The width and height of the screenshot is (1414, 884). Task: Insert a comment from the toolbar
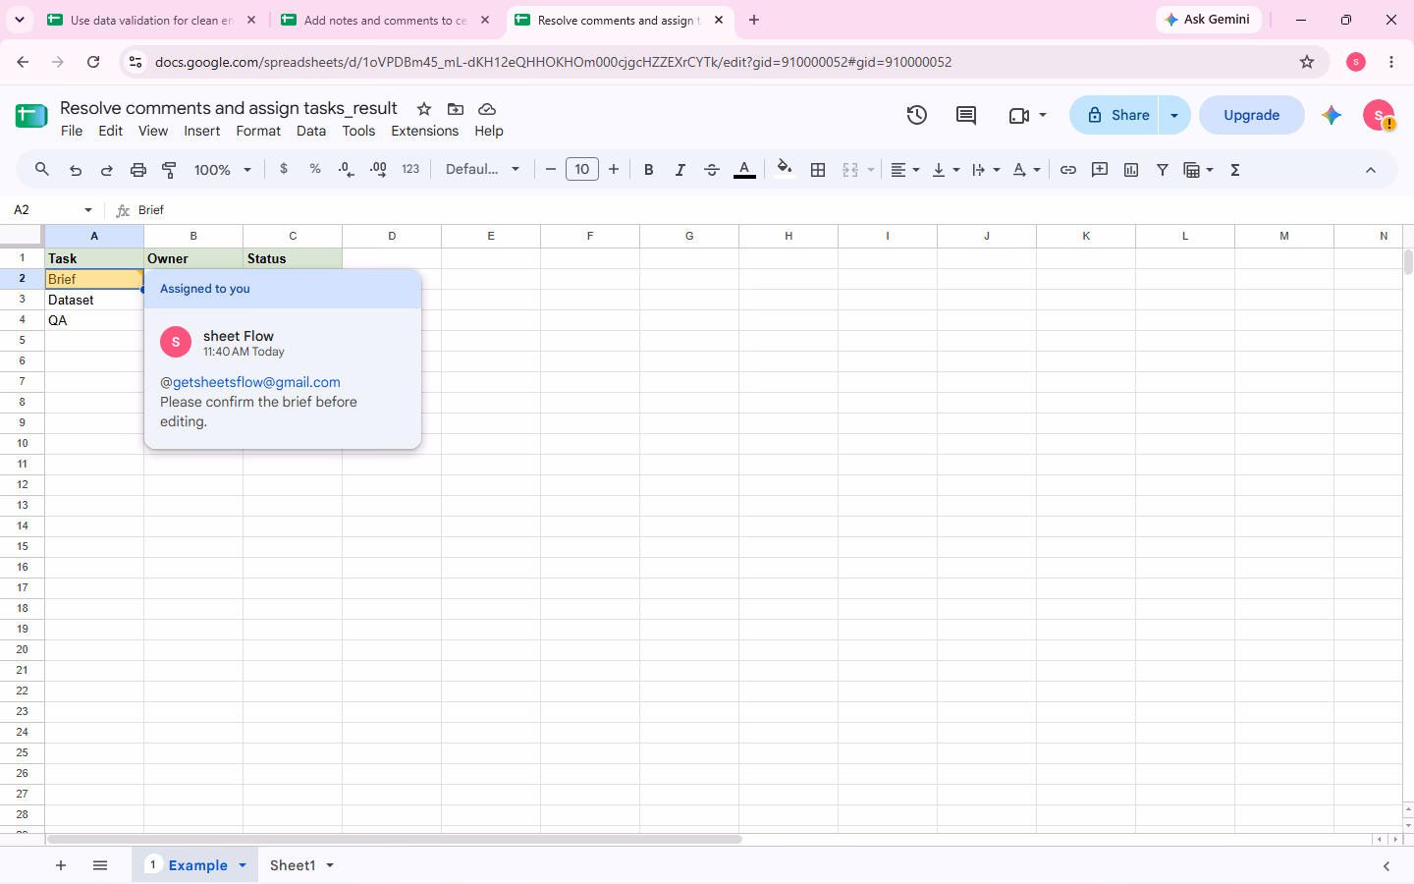tap(1100, 170)
